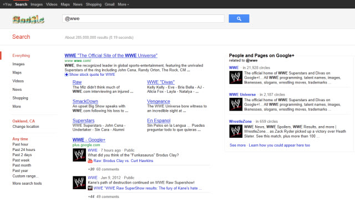The height and width of the screenshot is (203, 355).
Task: Click Change location under Oakland, CA
Action: [26, 127]
